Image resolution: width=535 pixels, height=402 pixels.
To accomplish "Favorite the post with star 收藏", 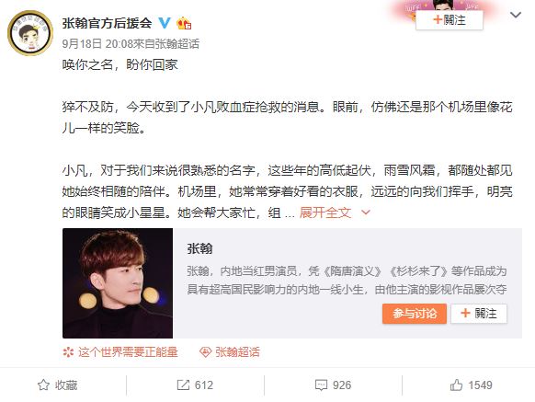I will tap(57, 385).
